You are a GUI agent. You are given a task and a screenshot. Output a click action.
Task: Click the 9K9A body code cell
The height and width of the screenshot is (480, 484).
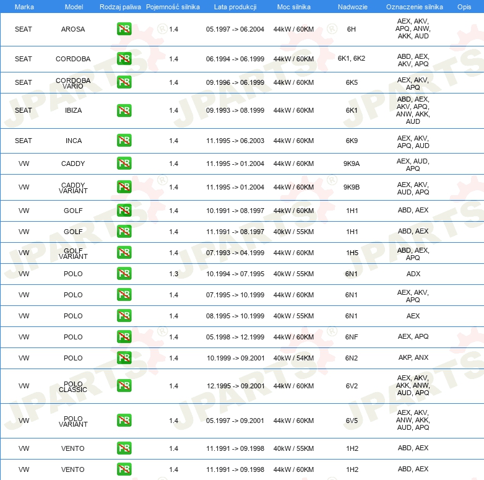coord(352,164)
